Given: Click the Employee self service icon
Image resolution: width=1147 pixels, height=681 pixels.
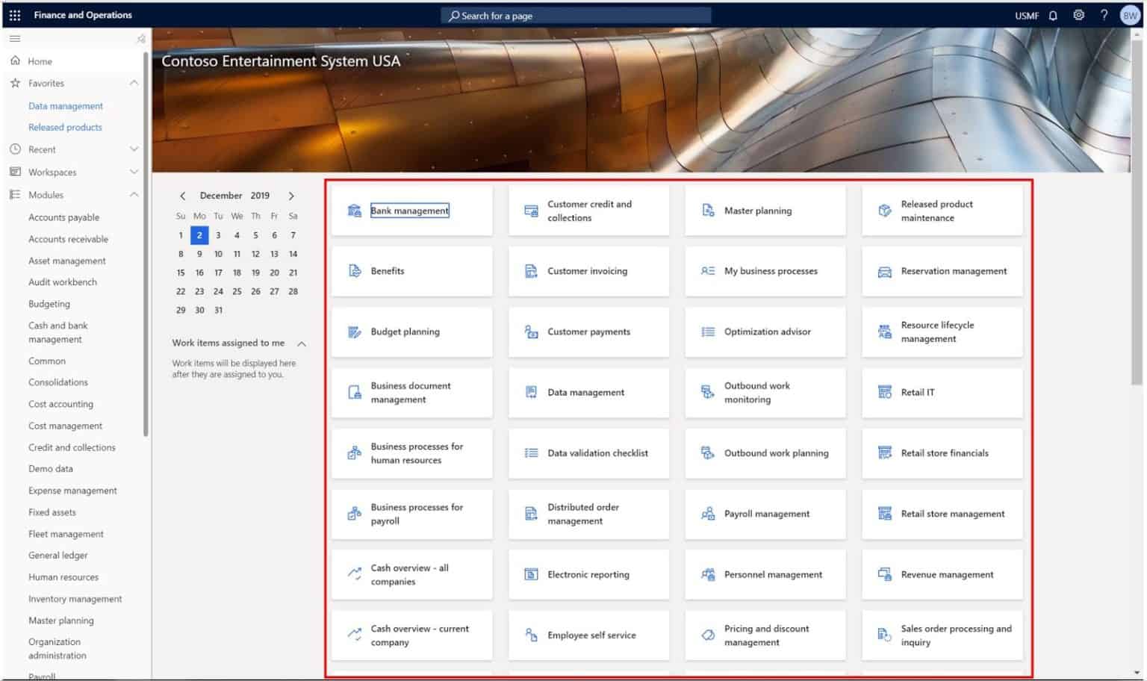Looking at the screenshot, I should pos(531,635).
